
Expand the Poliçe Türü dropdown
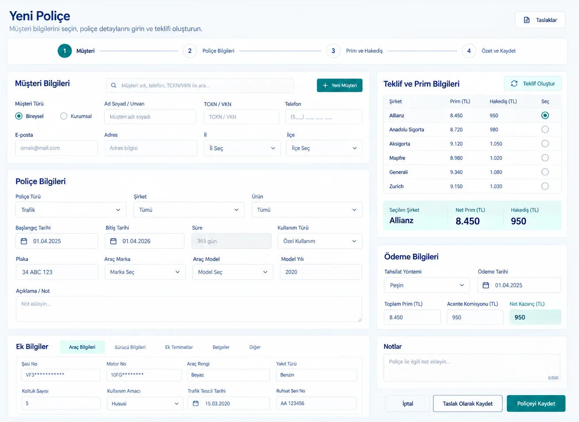71,210
